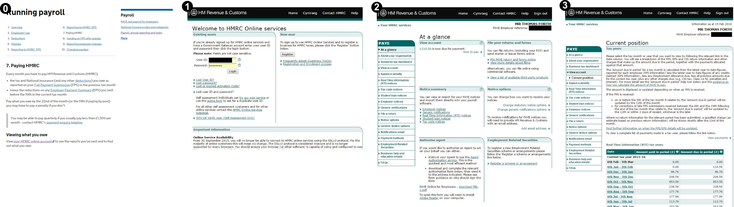This screenshot has width=734, height=207.
Task: Click the 'View payments' link
Action: click(x=718, y=138)
